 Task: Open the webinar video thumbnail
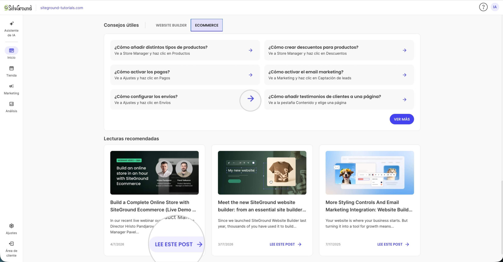154,173
